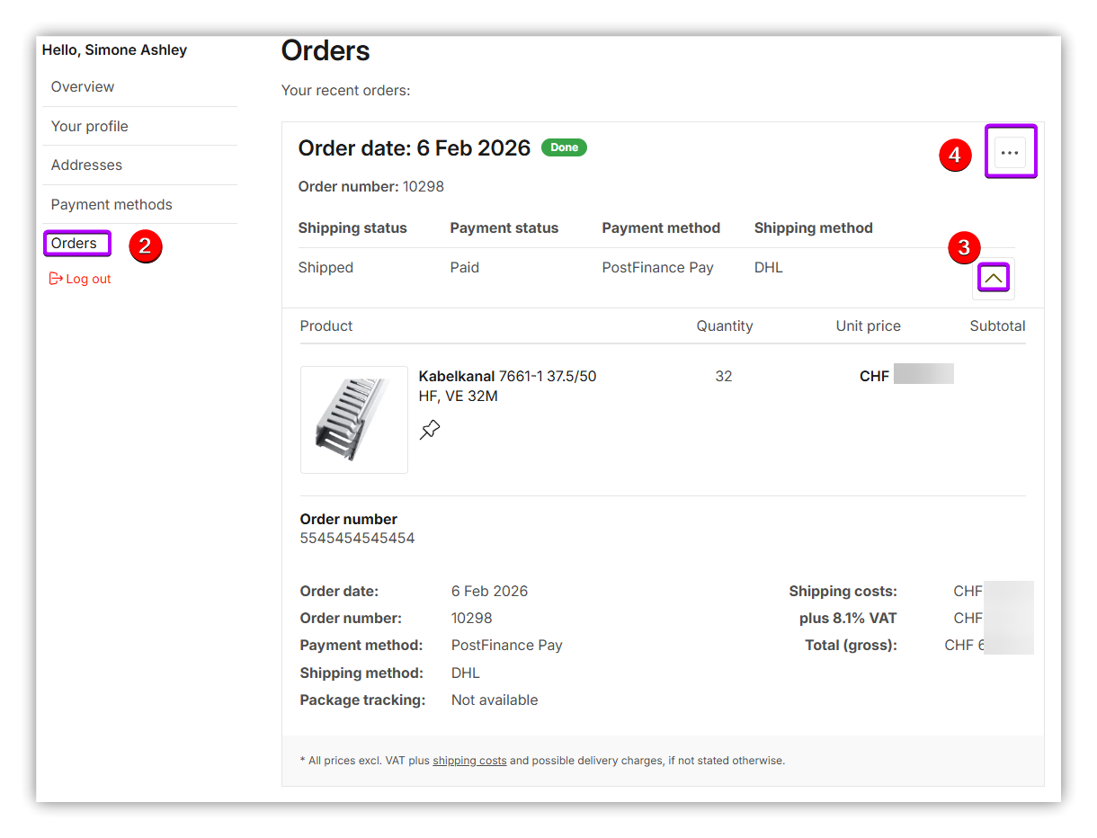
Task: Open the Overview account page
Action: (83, 87)
